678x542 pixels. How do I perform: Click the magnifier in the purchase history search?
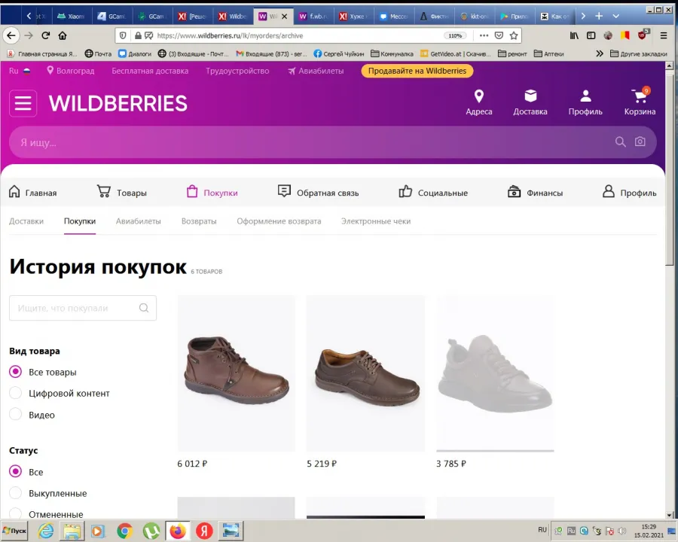(x=144, y=308)
